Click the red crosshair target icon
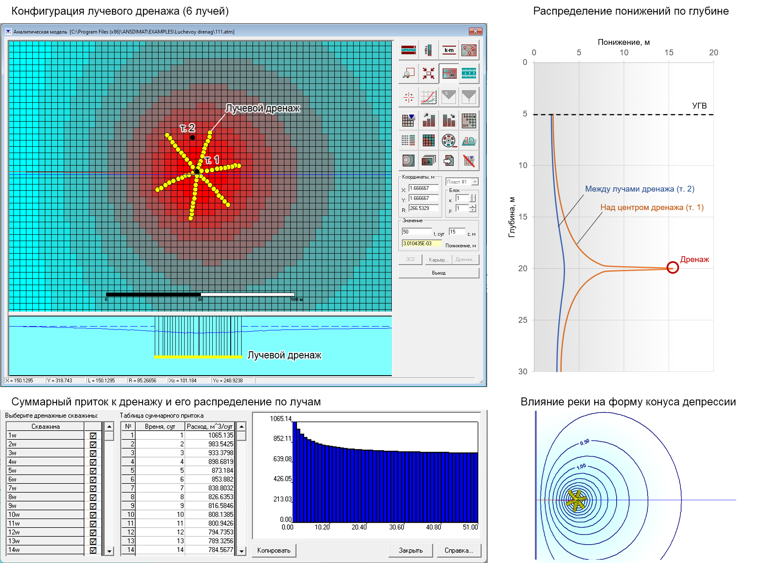Screen dimensions: 763x563 [408, 97]
